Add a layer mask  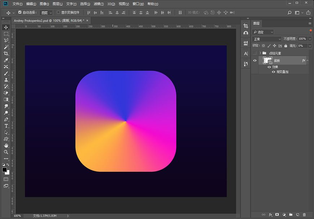[277, 215]
